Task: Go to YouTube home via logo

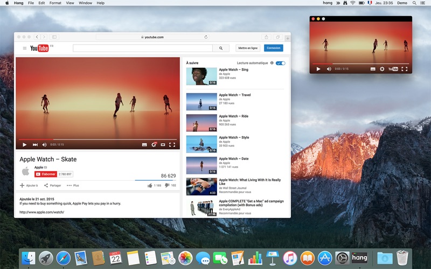Action: [39, 48]
